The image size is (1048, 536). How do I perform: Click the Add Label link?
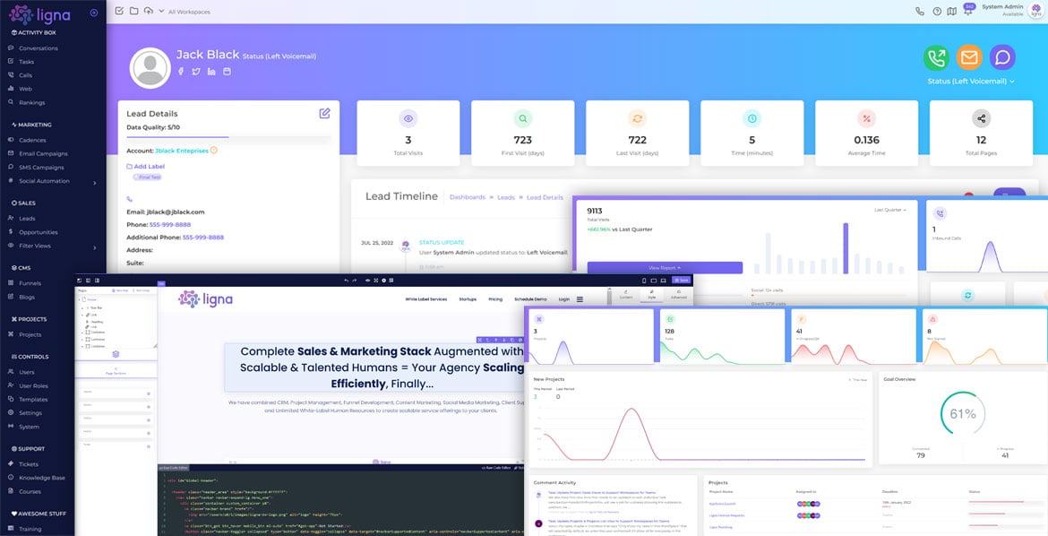click(x=145, y=166)
